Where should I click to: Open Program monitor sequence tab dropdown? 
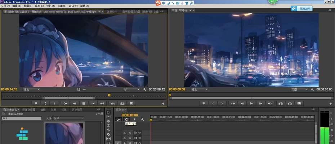pyautogui.click(x=190, y=10)
